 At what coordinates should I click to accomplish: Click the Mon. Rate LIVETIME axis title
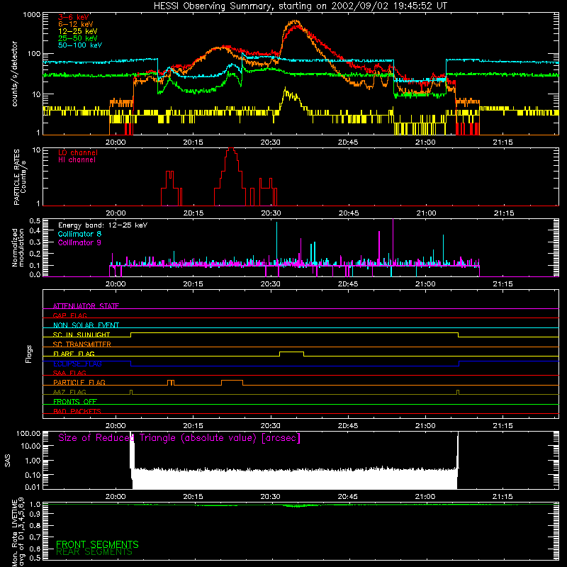(x=18, y=532)
